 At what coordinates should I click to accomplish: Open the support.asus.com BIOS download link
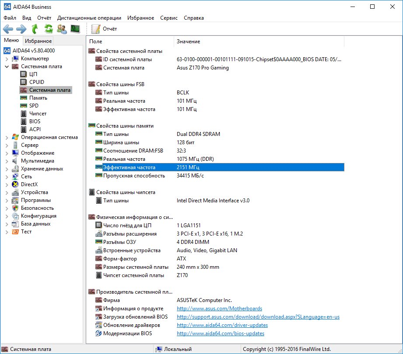click(258, 317)
